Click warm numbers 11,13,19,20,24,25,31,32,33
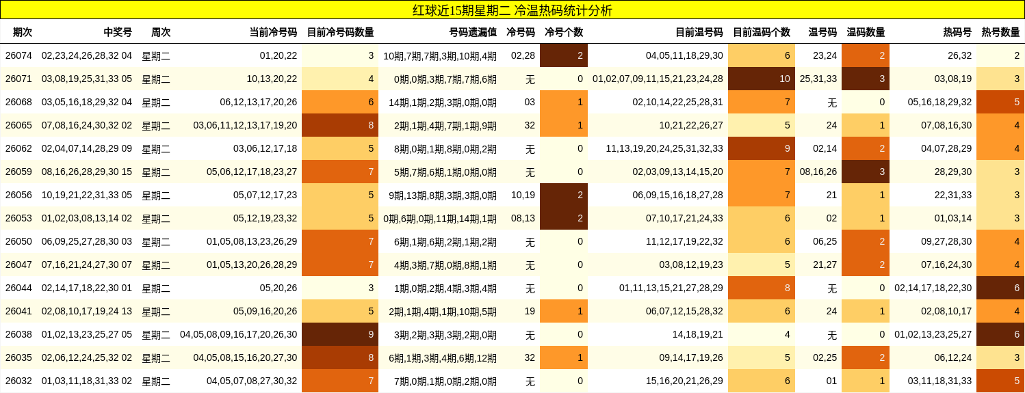 [664, 148]
